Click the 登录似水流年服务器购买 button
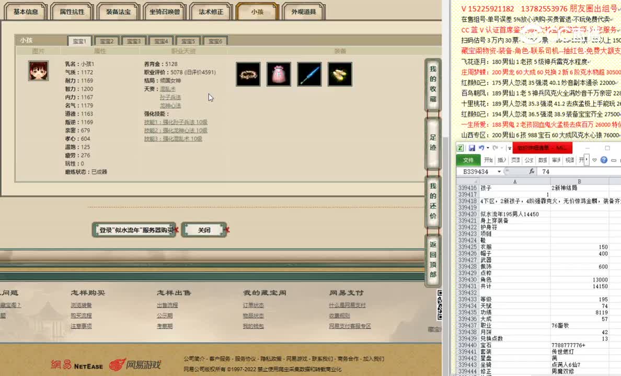The height and width of the screenshot is (376, 621). tap(134, 229)
